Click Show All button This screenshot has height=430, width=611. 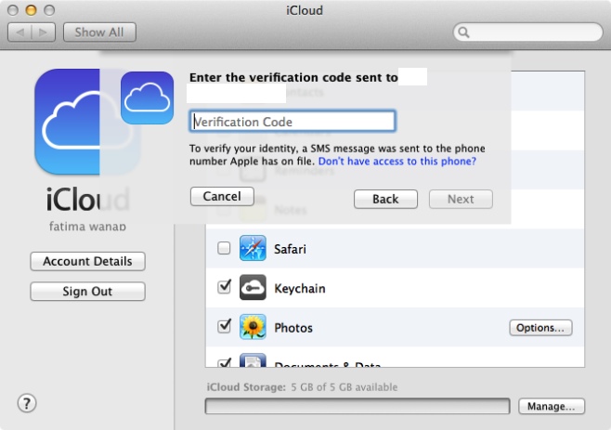point(99,32)
